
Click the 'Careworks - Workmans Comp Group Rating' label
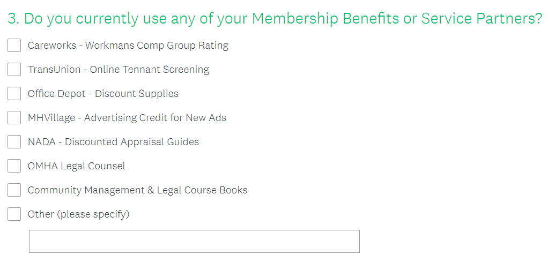click(128, 46)
